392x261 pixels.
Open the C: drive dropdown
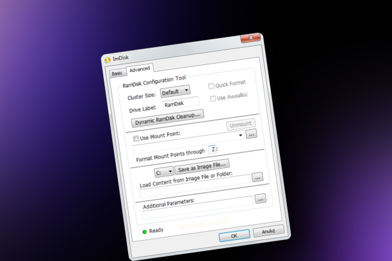[164, 173]
